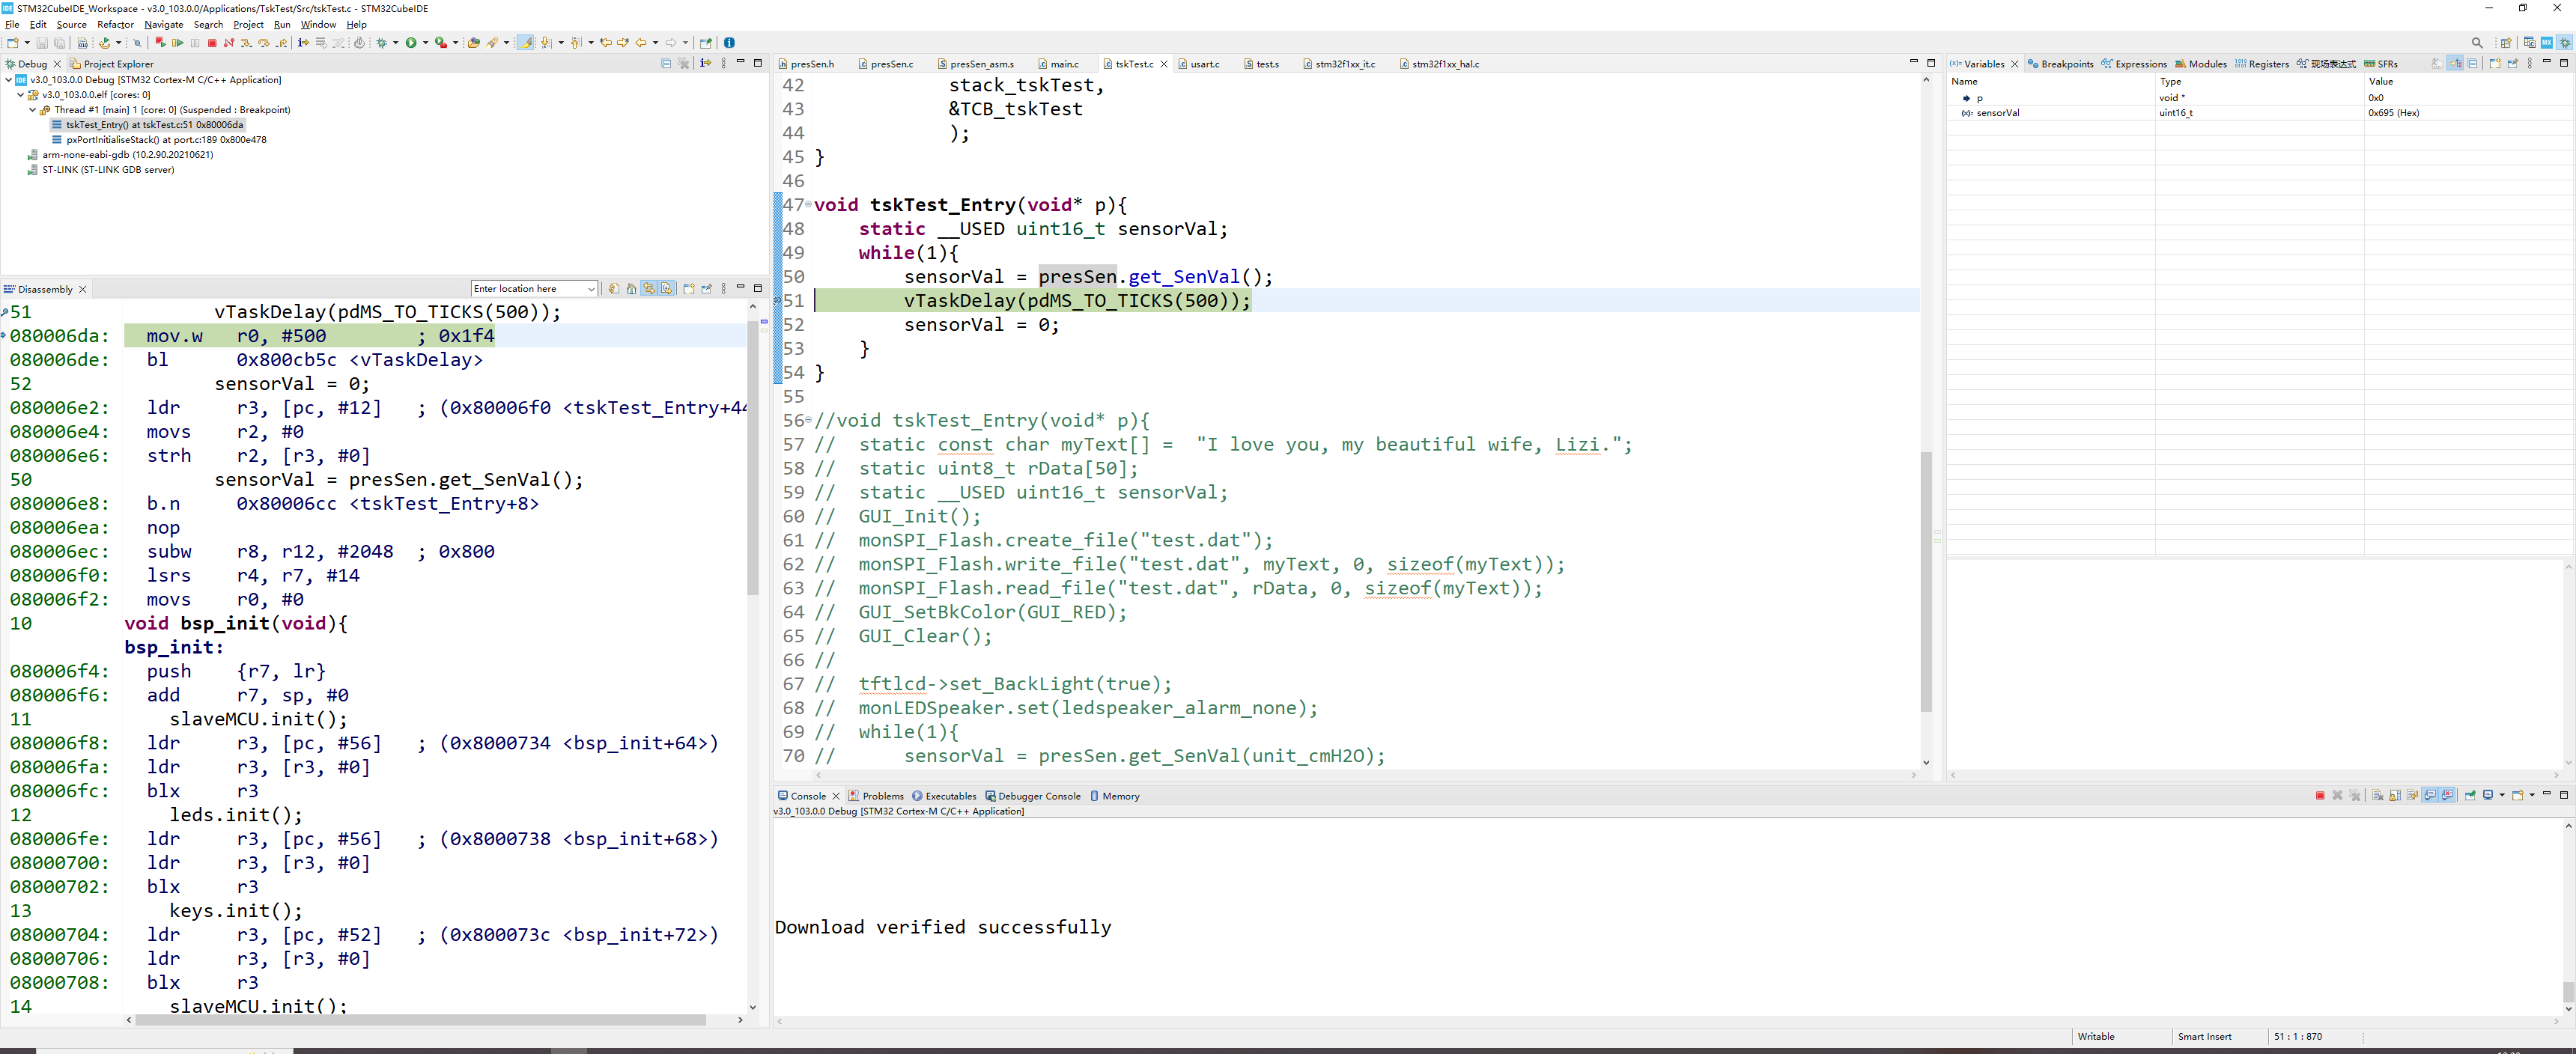Click the Disconnect debug icon

click(229, 43)
